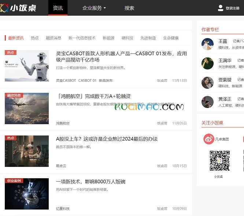Open the 一项新技术，影响8000万人饭碗 headline
Screen dimensions: 244x216
tap(90, 182)
